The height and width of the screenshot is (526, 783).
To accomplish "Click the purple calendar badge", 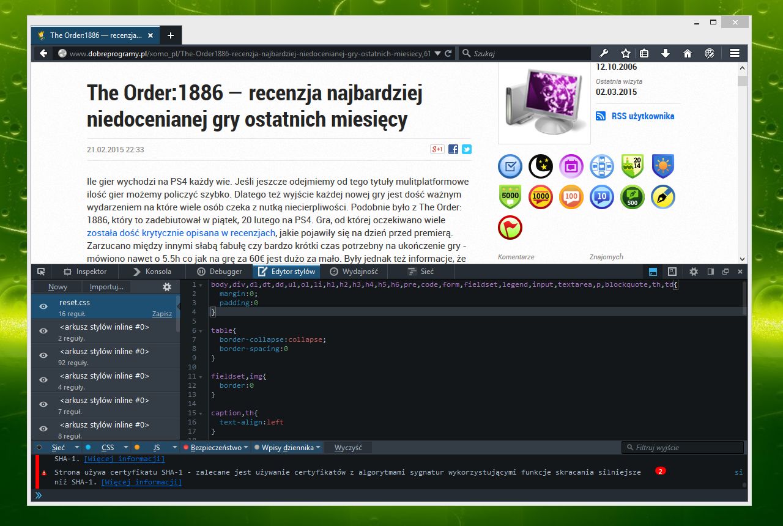I will click(x=571, y=166).
